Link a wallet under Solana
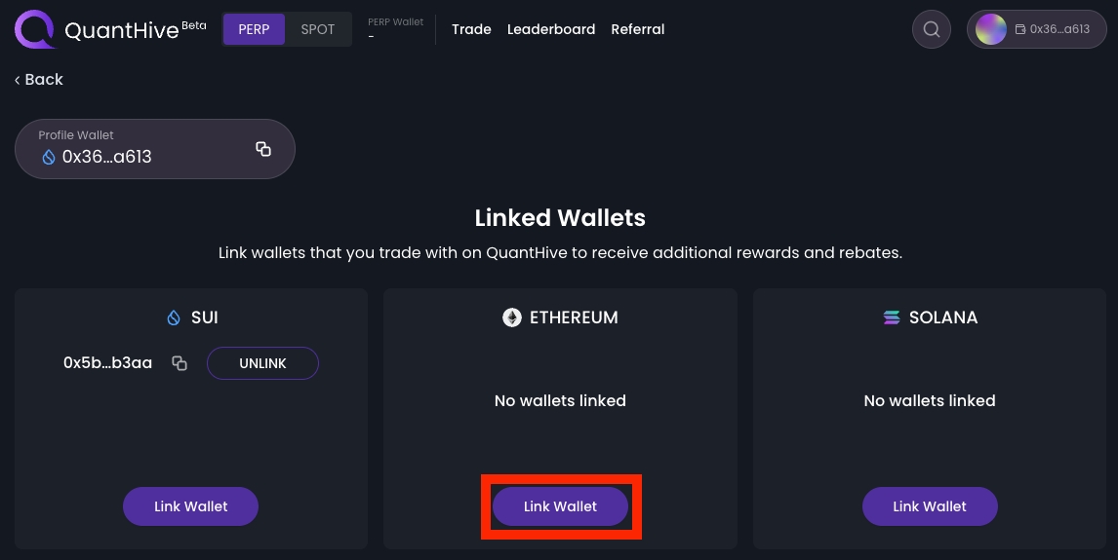The width and height of the screenshot is (1118, 560). tap(930, 506)
